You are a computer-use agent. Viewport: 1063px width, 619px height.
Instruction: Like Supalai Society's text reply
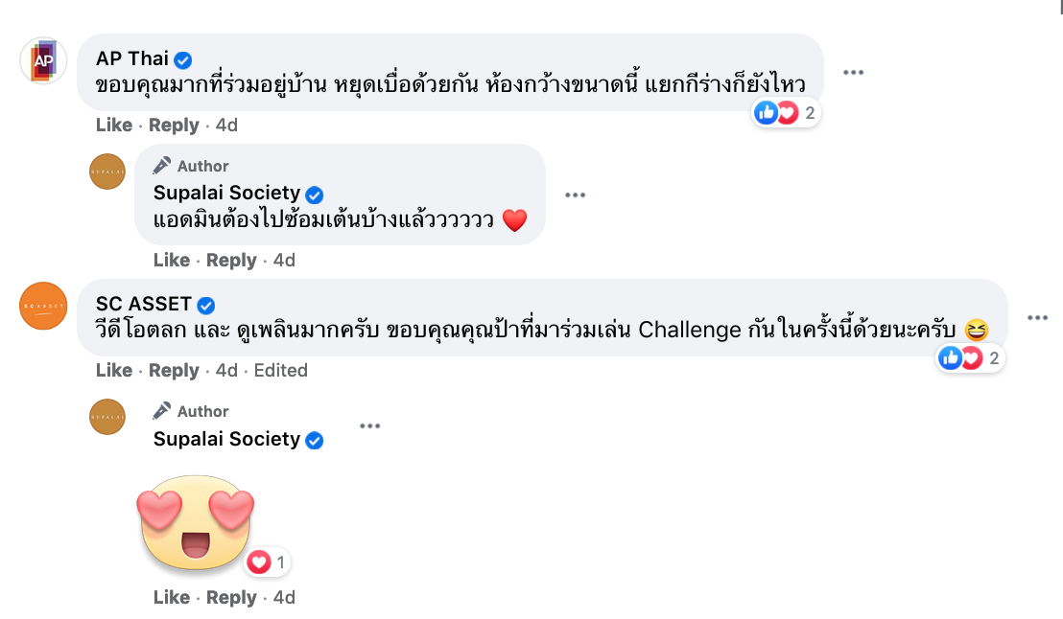click(172, 261)
